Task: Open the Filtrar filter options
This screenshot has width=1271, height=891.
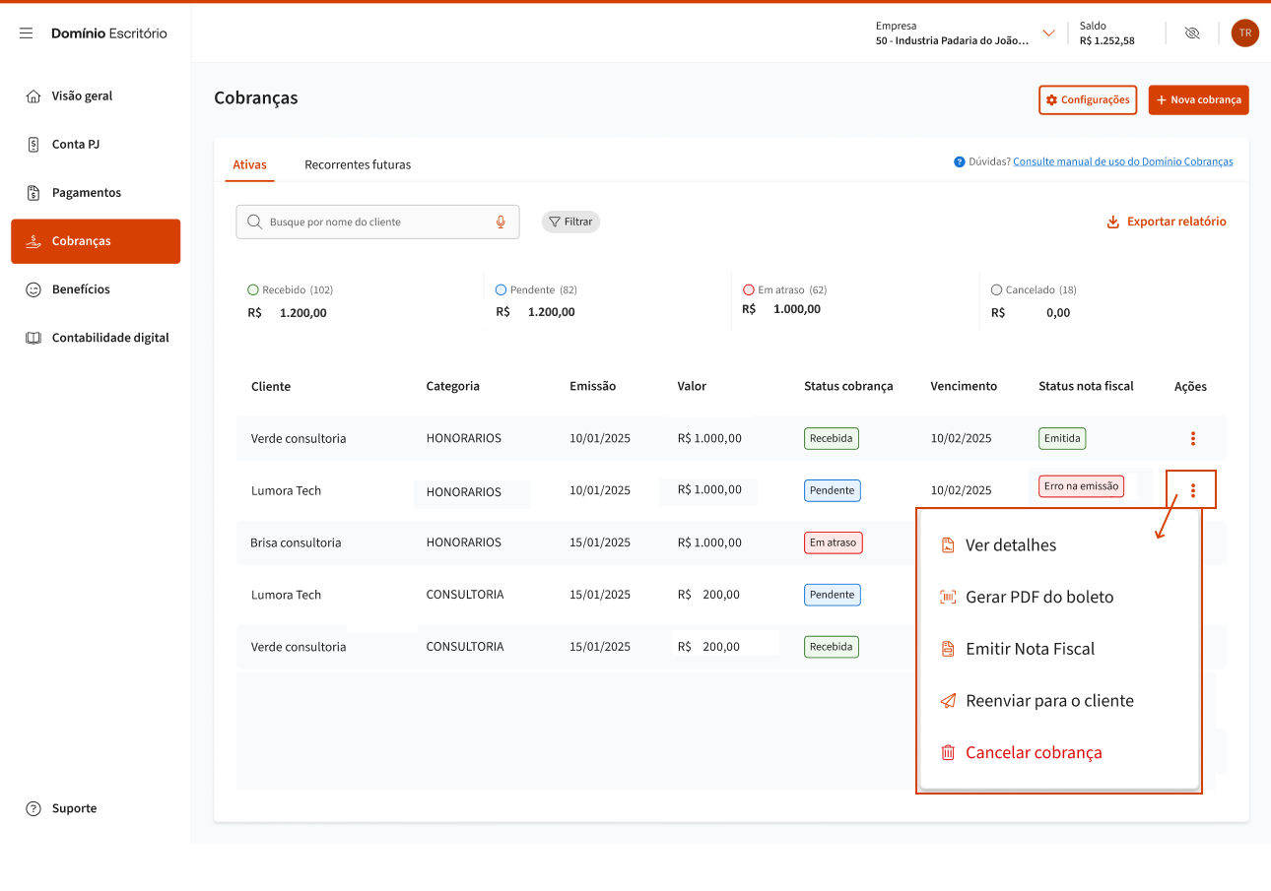Action: pyautogui.click(x=570, y=222)
